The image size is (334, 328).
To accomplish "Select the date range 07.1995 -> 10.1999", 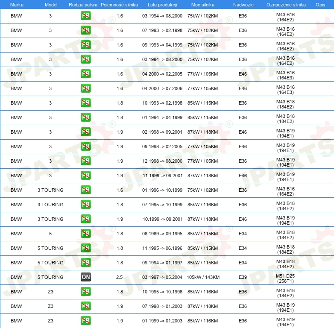I will (x=162, y=205).
